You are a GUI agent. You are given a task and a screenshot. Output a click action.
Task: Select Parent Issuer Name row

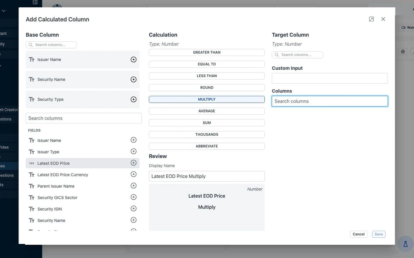82,186
